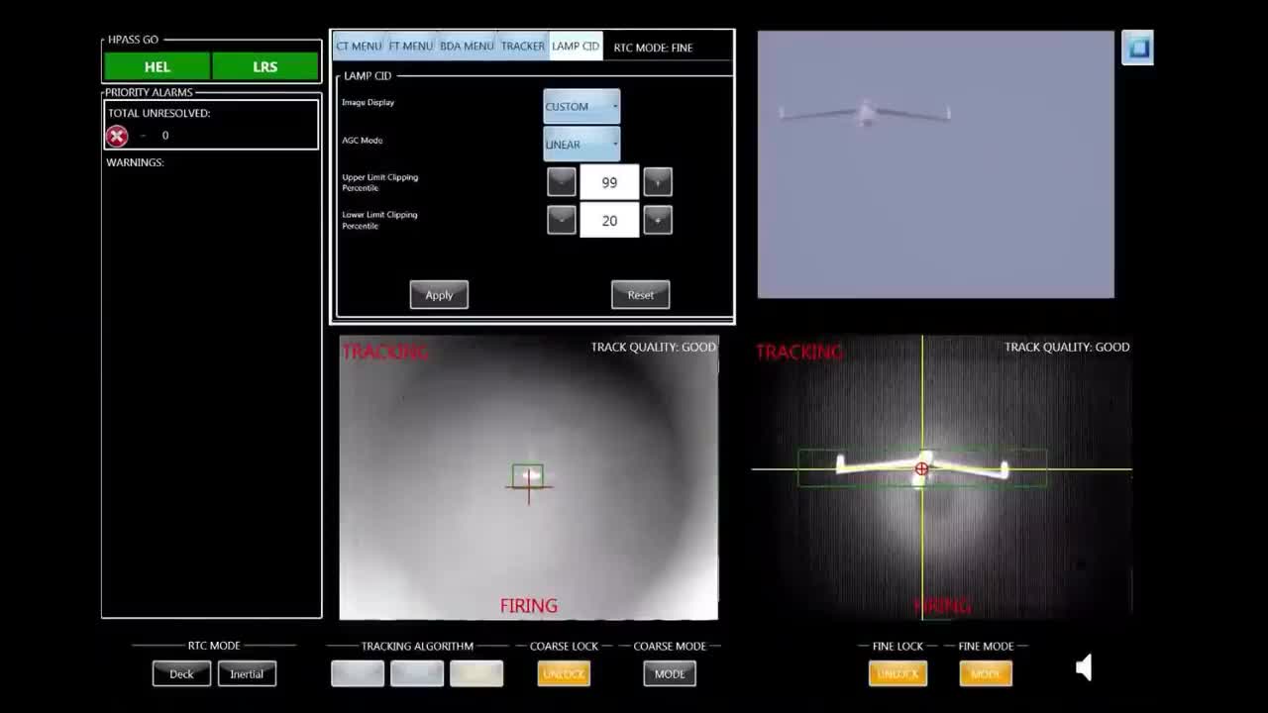Click the Reset button
Viewport: 1268px width, 713px height.
(641, 294)
